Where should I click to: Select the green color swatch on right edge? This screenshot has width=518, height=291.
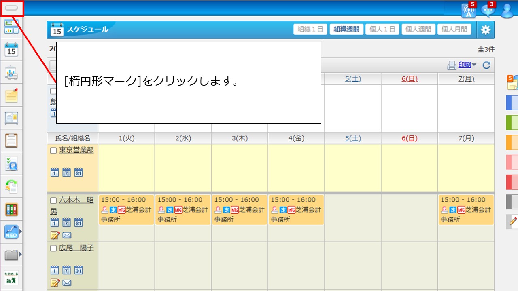[512, 122]
